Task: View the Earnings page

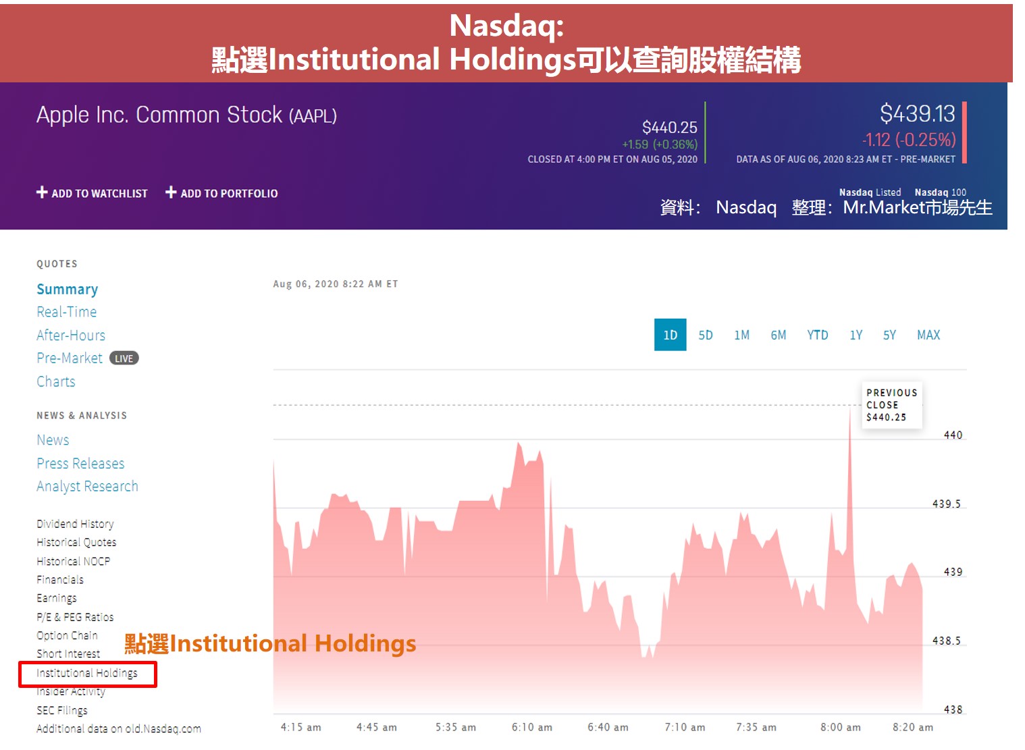Action: tap(57, 598)
